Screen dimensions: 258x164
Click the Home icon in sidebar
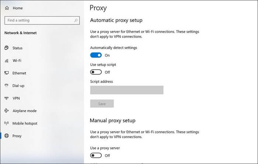[7, 8]
